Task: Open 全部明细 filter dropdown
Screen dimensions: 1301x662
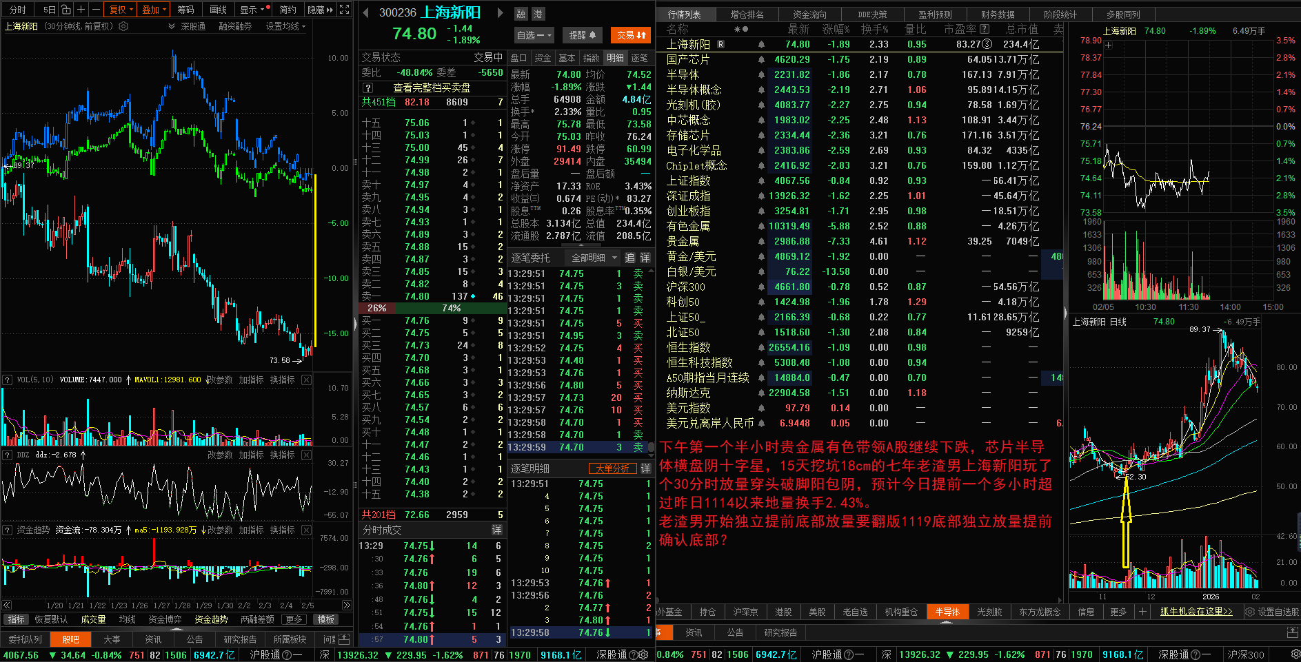Action: pos(594,258)
